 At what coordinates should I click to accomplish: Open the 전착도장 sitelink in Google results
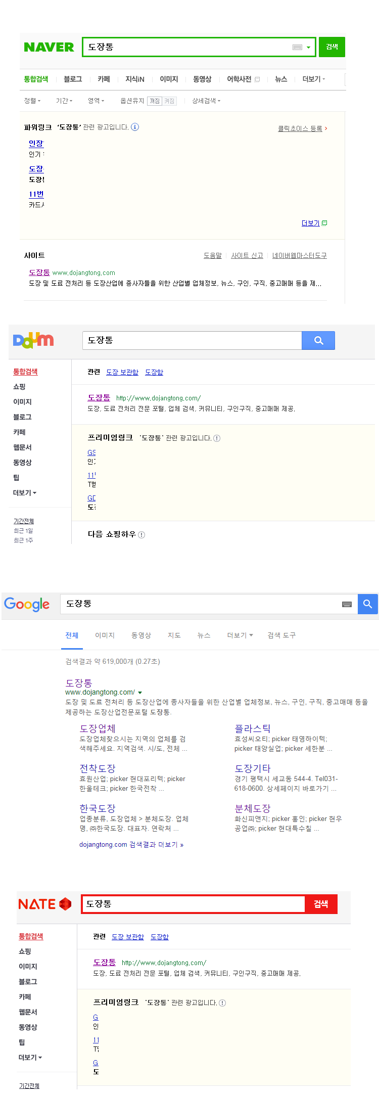[98, 768]
